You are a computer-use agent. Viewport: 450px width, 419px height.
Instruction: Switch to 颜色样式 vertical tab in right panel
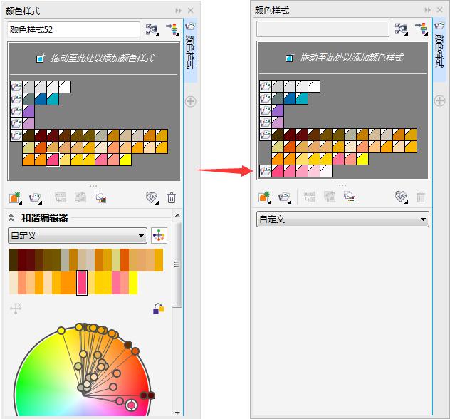pos(439,50)
